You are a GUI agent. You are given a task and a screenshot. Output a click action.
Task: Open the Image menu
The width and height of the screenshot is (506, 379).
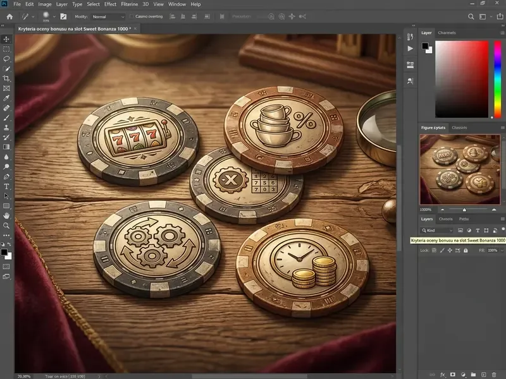point(45,4)
